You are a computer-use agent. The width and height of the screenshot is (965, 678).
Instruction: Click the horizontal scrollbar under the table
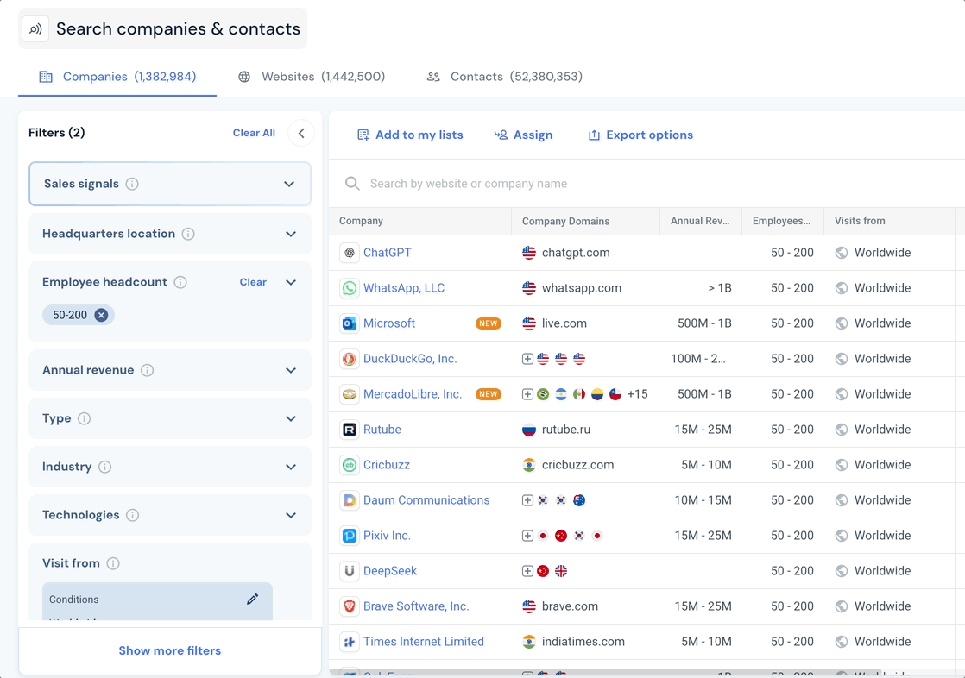click(606, 673)
